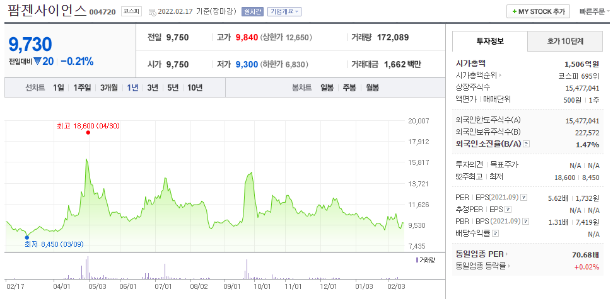
Task: Click the help icon next to 배당수익률
Action: 495,234
